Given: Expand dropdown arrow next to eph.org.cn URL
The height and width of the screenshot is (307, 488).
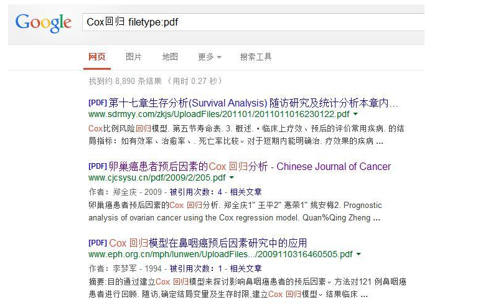Looking at the screenshot, I should click(x=359, y=254).
